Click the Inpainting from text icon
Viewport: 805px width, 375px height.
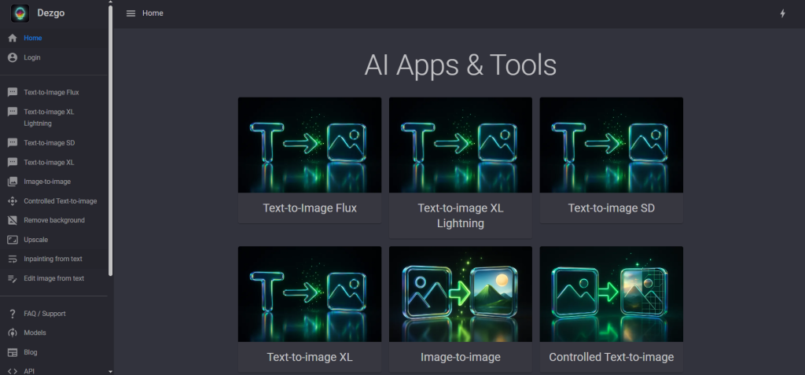coord(13,259)
